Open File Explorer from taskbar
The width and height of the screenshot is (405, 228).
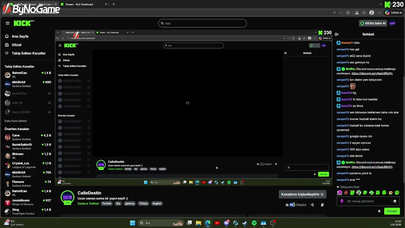[x=198, y=223]
